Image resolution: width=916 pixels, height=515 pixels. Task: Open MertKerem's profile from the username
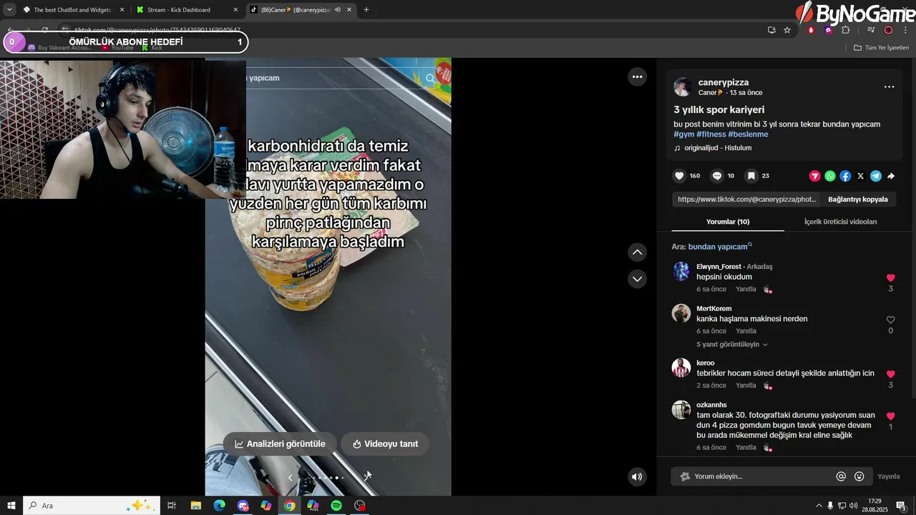click(713, 309)
